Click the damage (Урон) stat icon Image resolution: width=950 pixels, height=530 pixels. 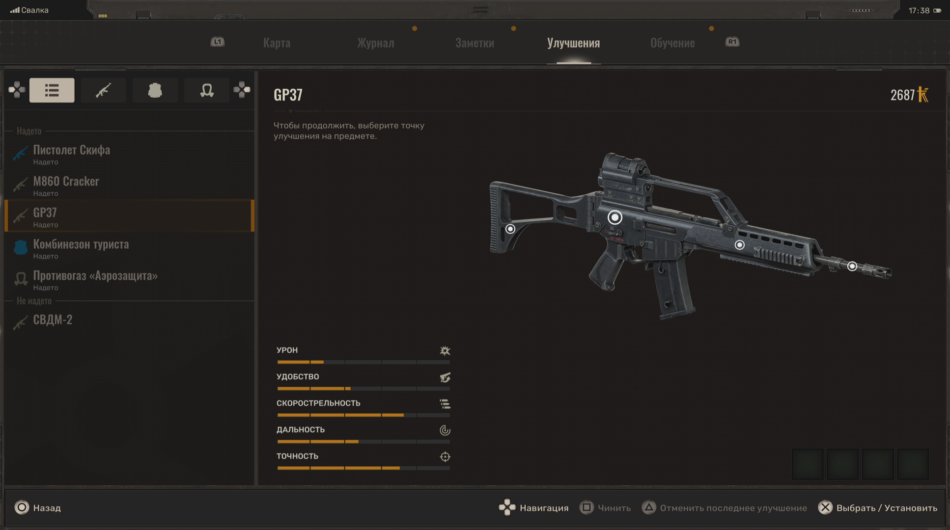445,350
